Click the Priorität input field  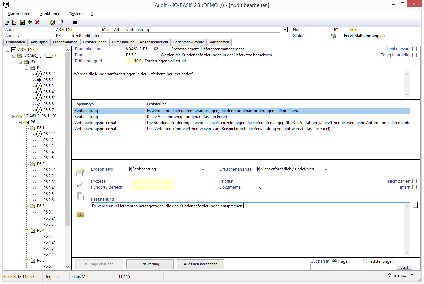pyautogui.click(x=265, y=181)
